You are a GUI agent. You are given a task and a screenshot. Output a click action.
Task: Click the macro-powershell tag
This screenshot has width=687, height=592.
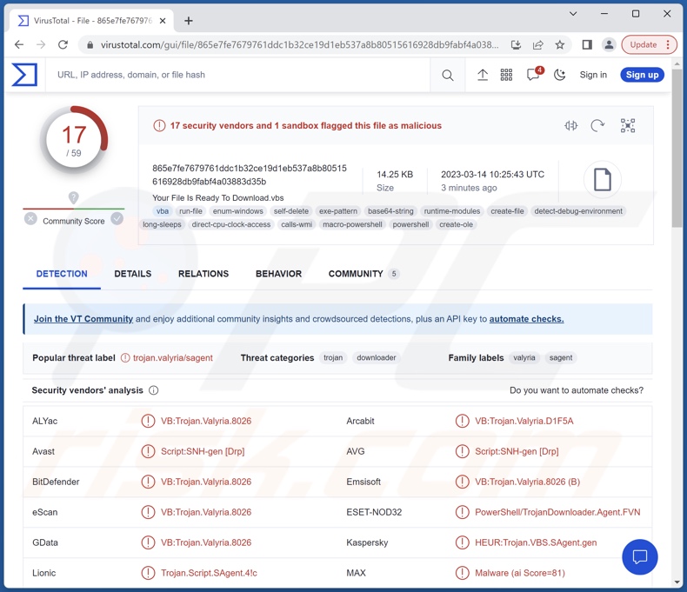coord(352,224)
